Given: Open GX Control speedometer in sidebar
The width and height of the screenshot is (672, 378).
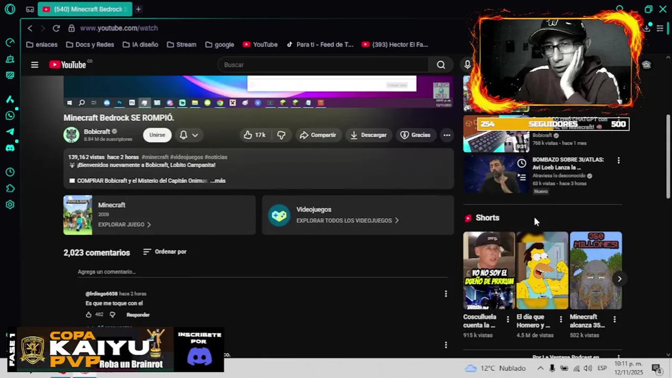Looking at the screenshot, I should 10,43.
